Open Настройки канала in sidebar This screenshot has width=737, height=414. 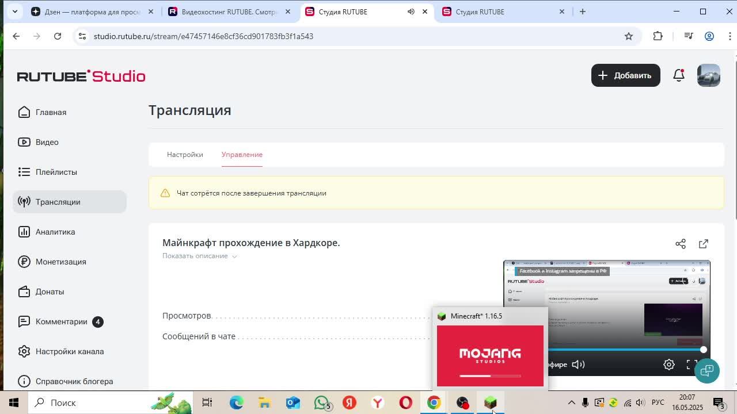point(69,351)
